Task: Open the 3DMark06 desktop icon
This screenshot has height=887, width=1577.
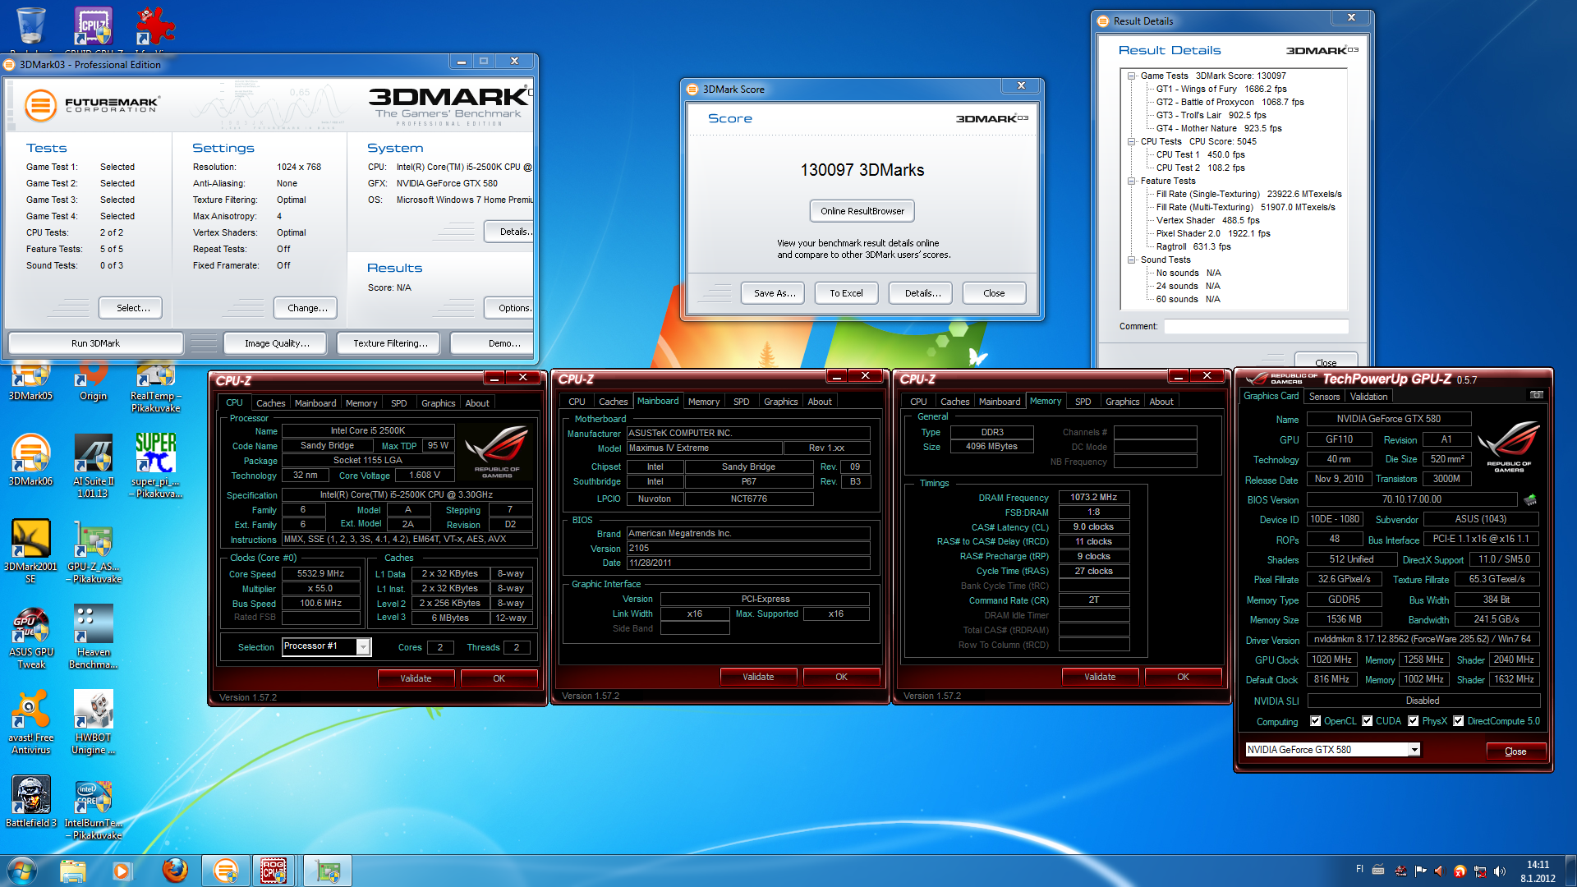Action: click(31, 460)
